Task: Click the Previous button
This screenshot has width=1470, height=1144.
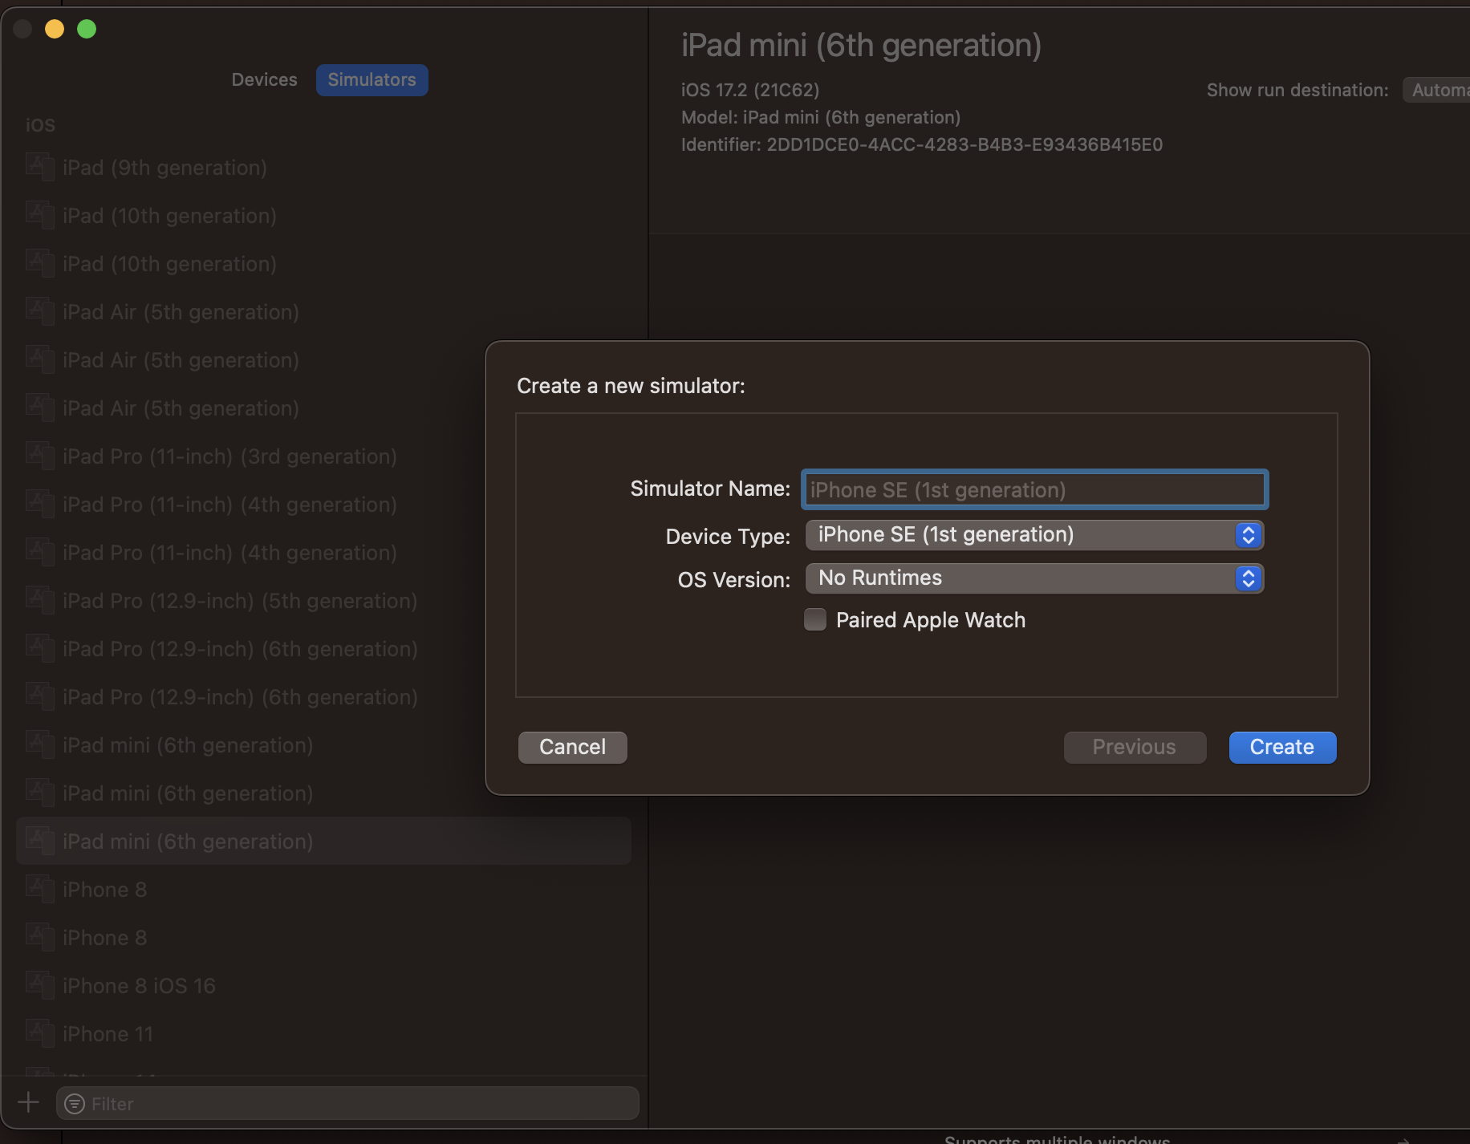Action: tap(1135, 747)
